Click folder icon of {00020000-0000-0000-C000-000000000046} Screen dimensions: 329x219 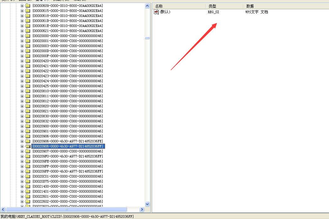[28, 36]
